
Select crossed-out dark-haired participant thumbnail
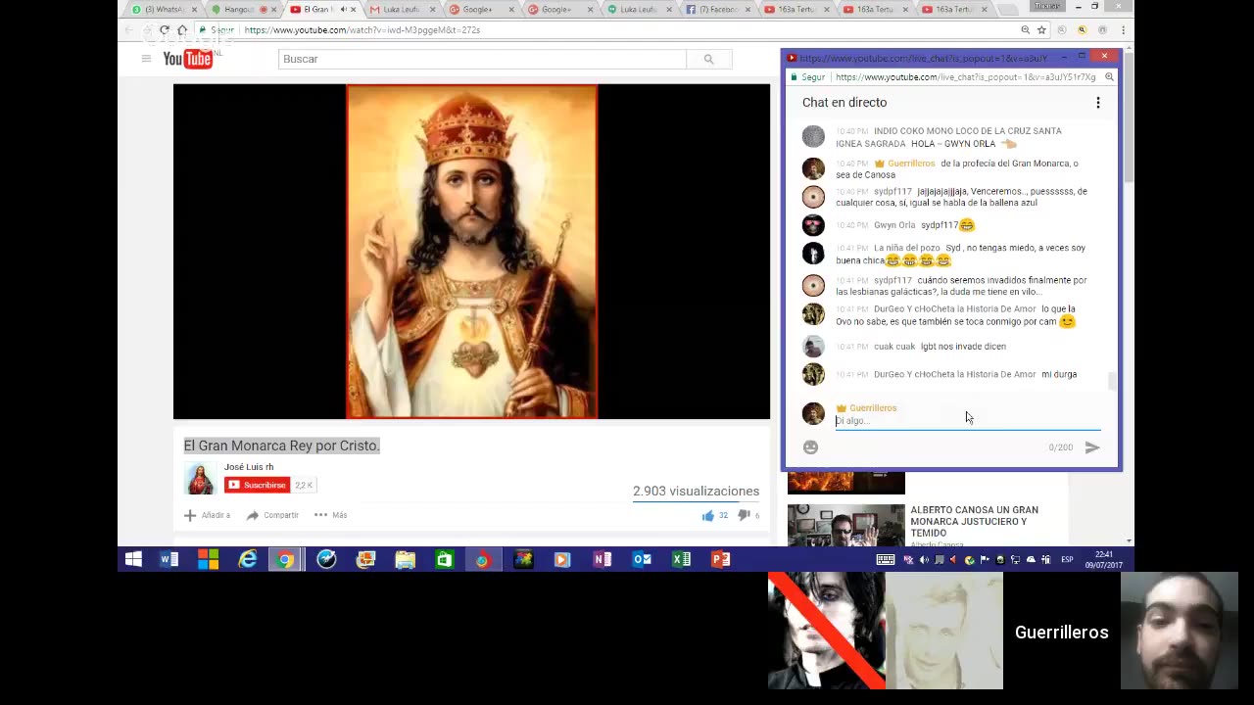[x=827, y=631]
